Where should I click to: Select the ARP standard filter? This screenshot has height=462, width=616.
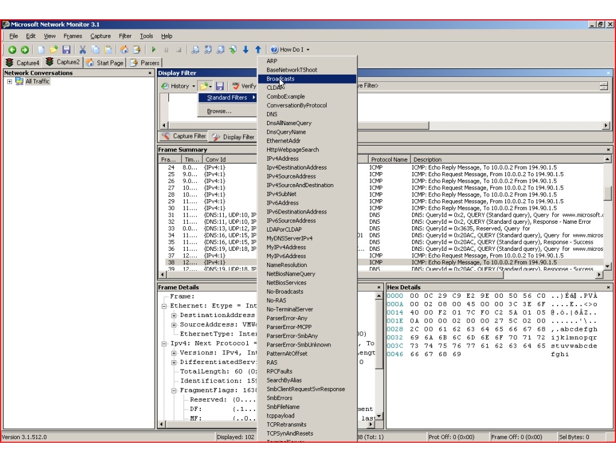pos(307,61)
